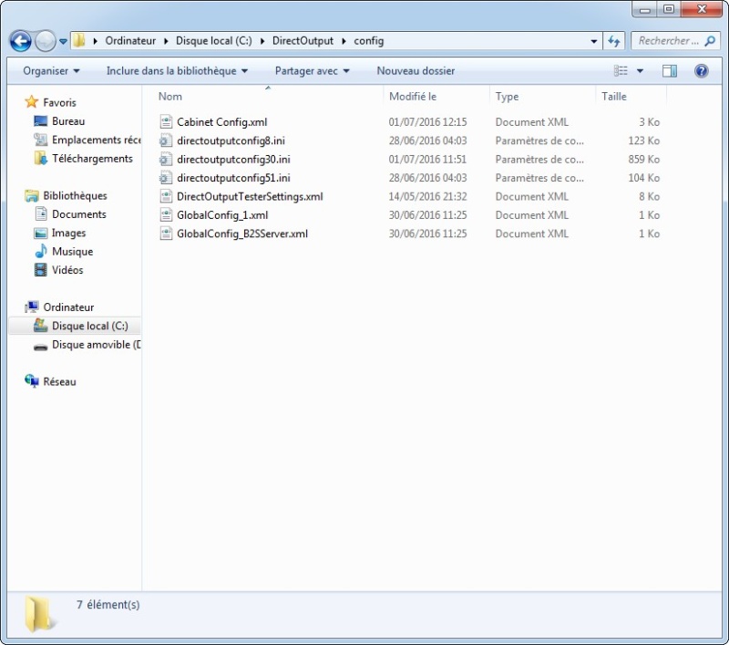Sort by the Type column header
Image resolution: width=729 pixels, height=645 pixels.
507,97
